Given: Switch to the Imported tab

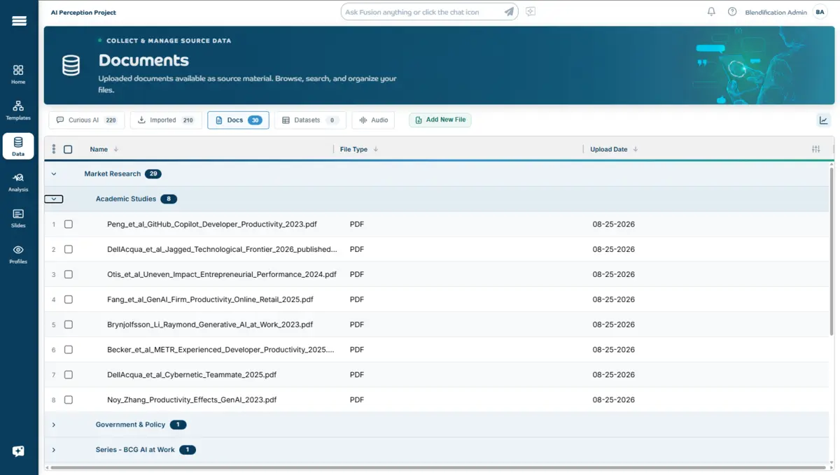Looking at the screenshot, I should coord(166,120).
